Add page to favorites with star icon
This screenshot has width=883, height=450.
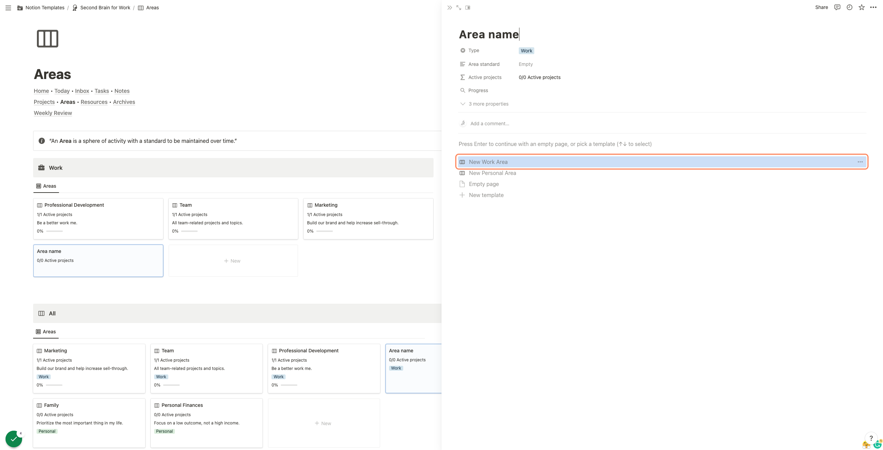[862, 7]
